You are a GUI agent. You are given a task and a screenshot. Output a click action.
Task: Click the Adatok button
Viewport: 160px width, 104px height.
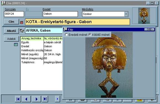pos(11,39)
